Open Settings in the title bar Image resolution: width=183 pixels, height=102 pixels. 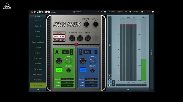coord(136,12)
